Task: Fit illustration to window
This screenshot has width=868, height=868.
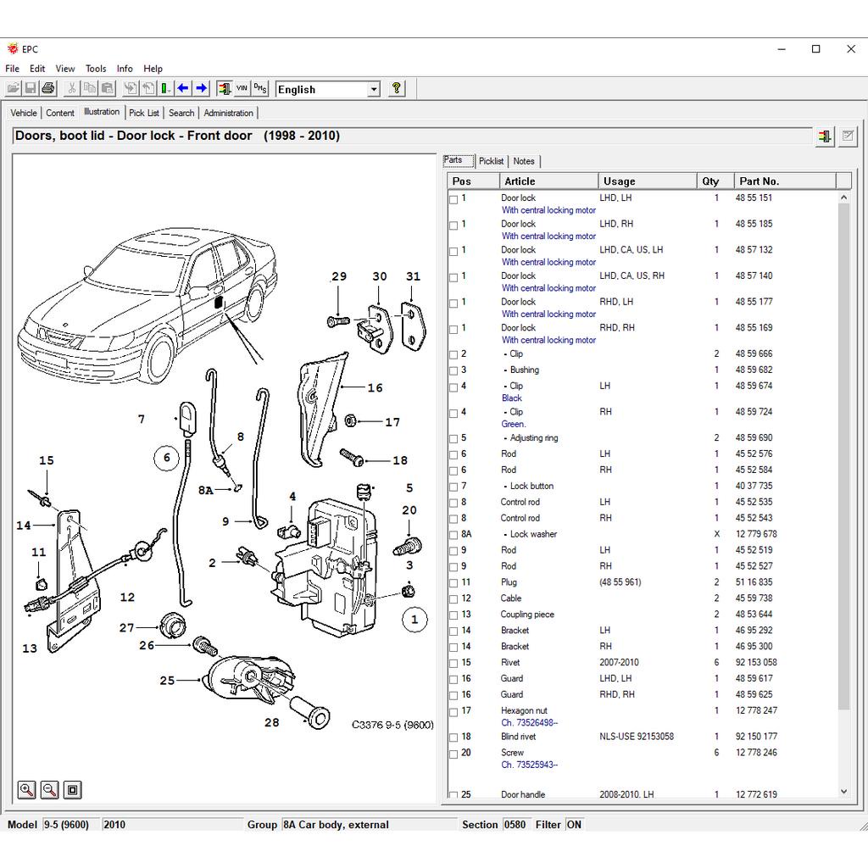Action: 73,790
